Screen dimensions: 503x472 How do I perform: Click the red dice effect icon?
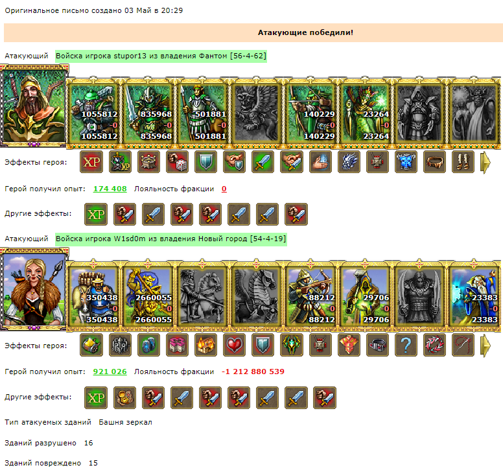point(177,162)
